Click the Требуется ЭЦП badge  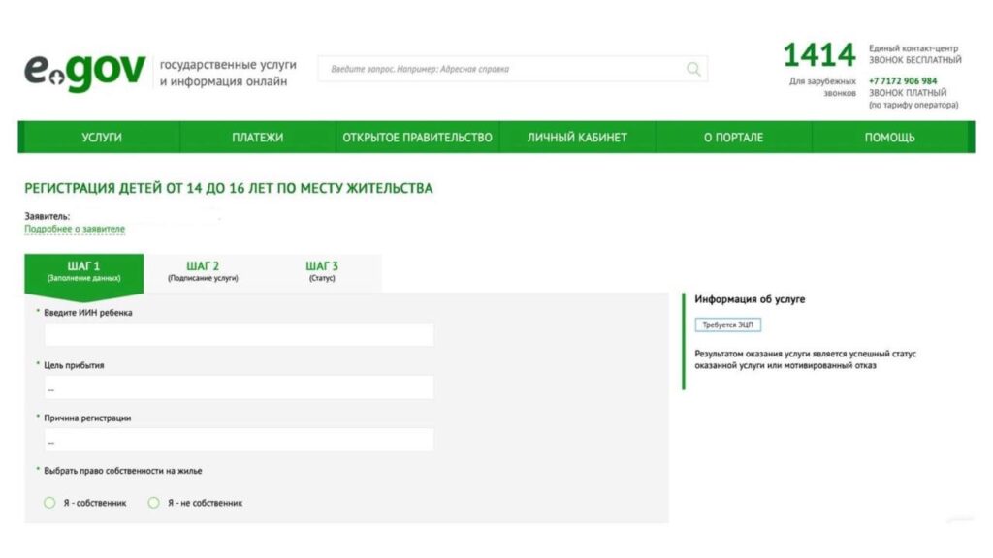coord(727,325)
